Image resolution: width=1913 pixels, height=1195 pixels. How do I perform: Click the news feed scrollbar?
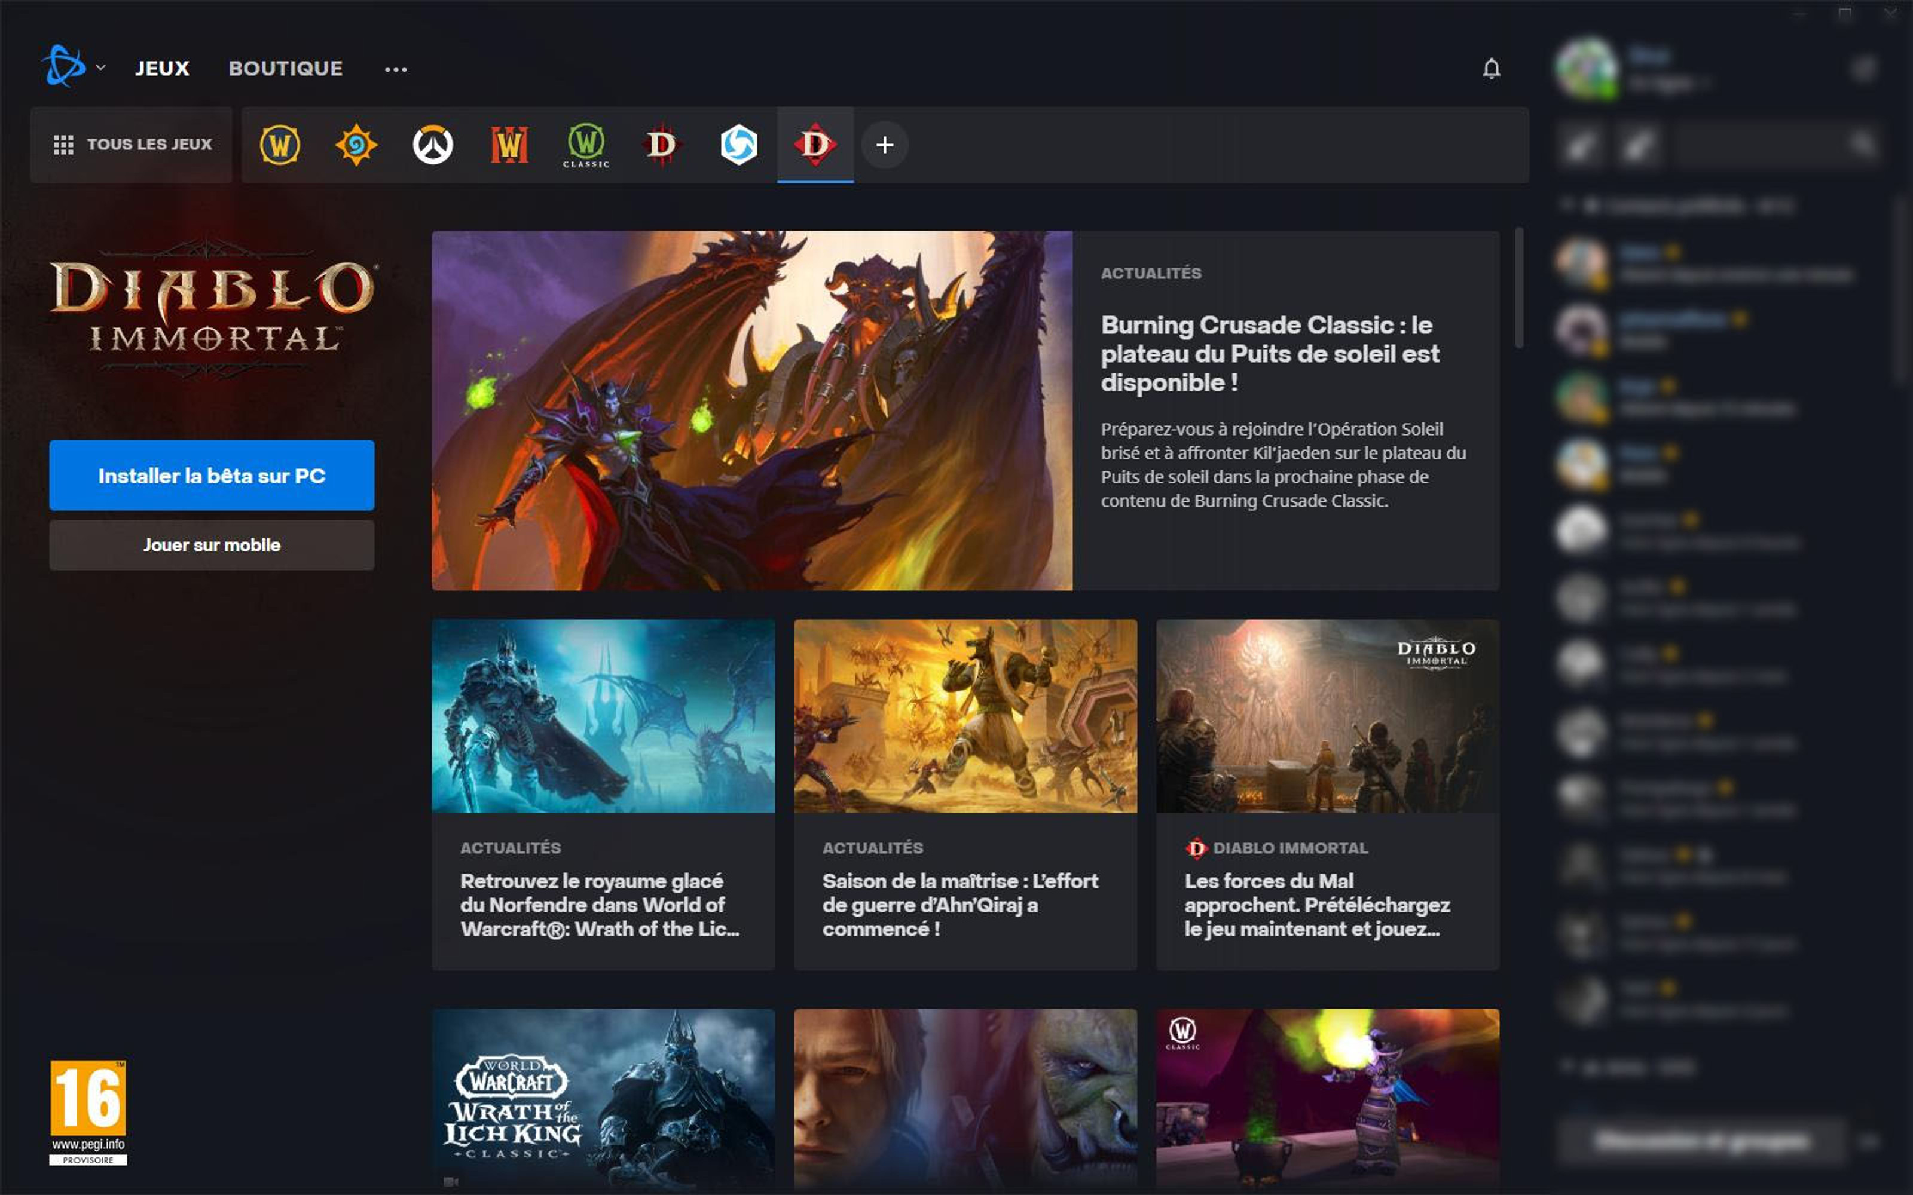coord(1518,287)
